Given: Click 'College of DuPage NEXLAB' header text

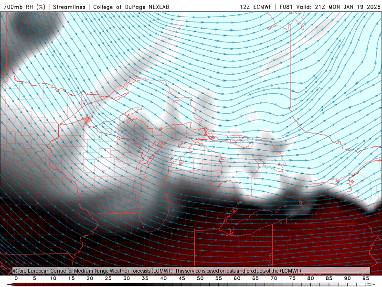Looking at the screenshot, I should [x=131, y=7].
